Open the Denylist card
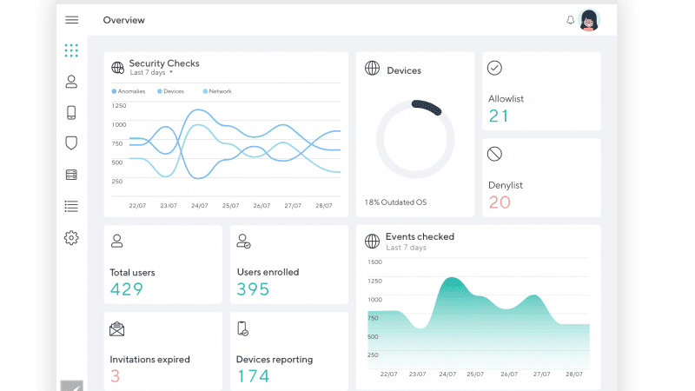 click(x=541, y=177)
